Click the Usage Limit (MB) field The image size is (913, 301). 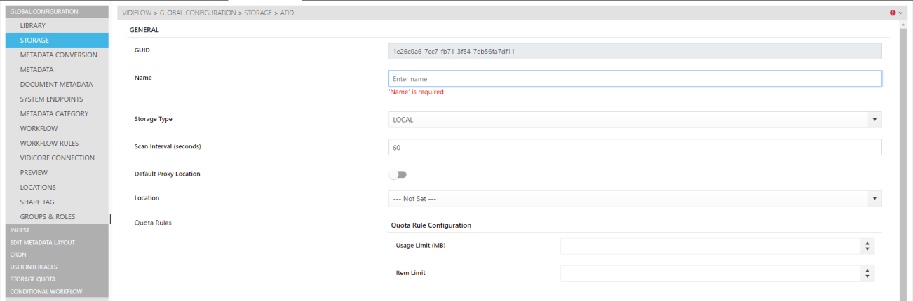pos(710,246)
